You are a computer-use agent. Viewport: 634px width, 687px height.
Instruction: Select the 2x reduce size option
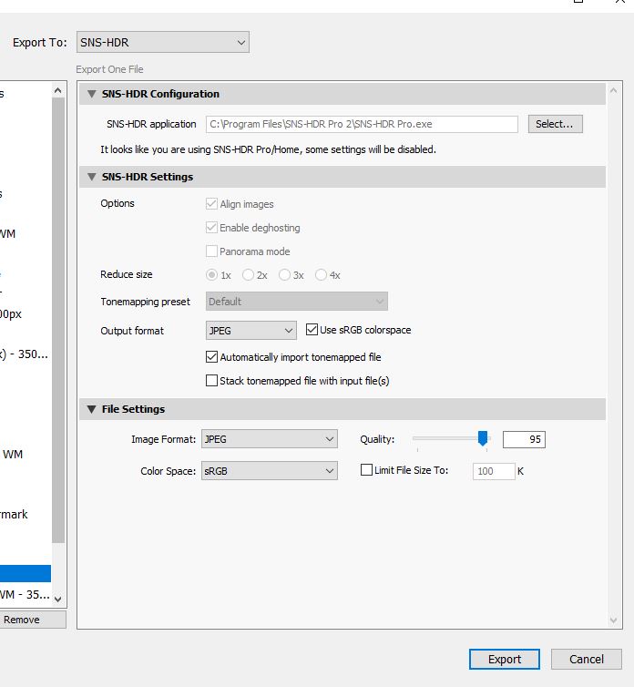click(248, 275)
